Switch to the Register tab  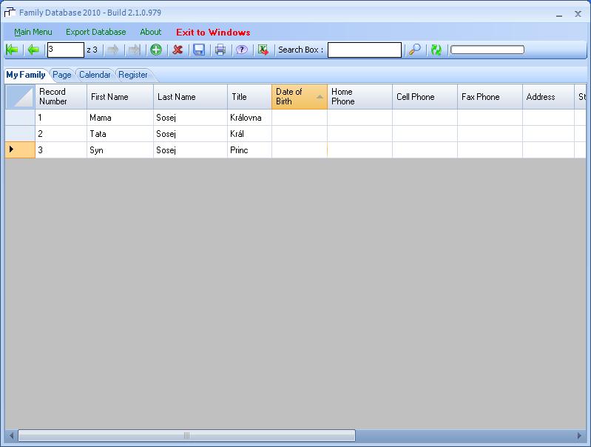click(x=133, y=75)
